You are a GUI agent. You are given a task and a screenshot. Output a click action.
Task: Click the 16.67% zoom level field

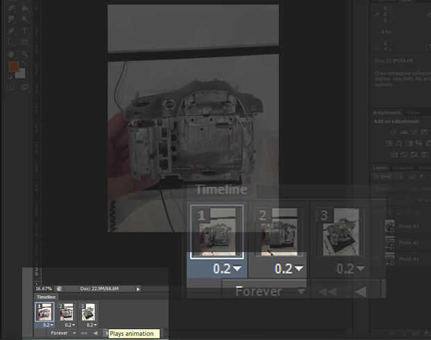(x=44, y=289)
